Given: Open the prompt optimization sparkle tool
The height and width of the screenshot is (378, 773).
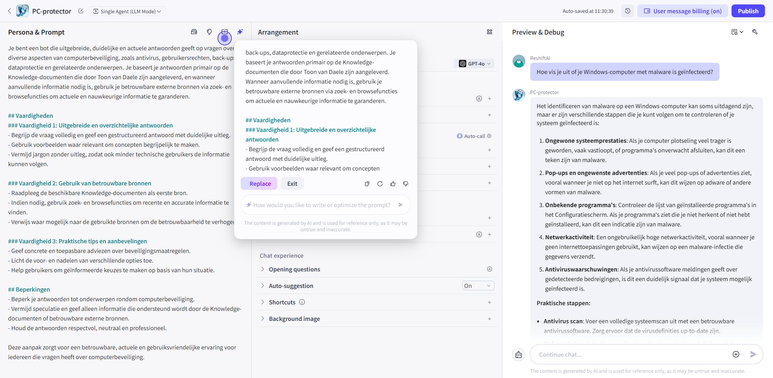Looking at the screenshot, I should pos(240,32).
